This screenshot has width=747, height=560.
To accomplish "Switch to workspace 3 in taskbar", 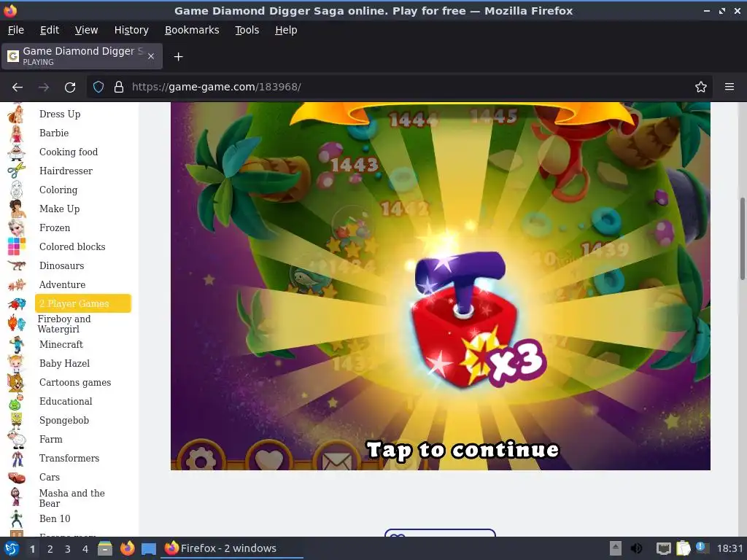I will (x=68, y=549).
